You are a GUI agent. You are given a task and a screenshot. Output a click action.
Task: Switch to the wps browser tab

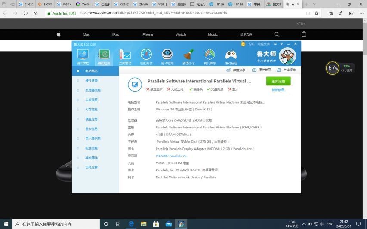(160, 4)
